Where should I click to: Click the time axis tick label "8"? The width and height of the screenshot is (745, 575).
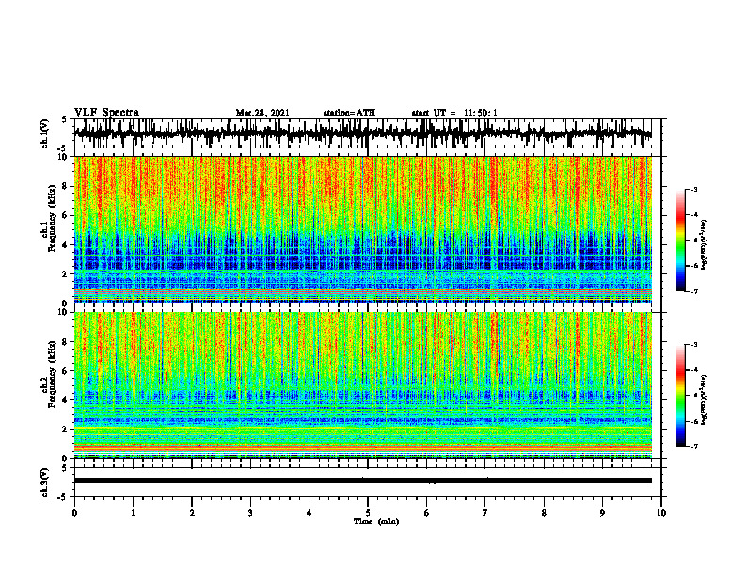544,513
